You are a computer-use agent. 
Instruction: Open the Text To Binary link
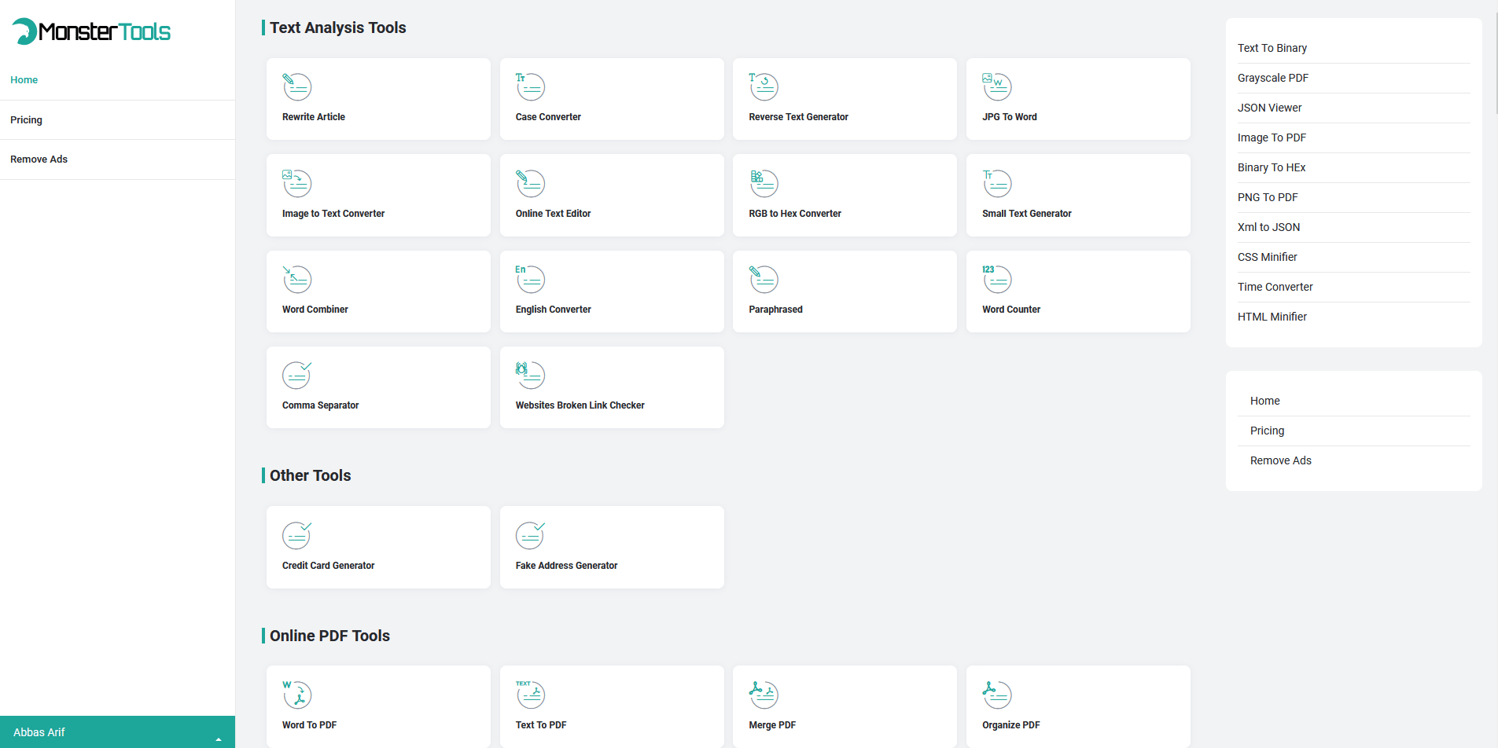pos(1272,48)
